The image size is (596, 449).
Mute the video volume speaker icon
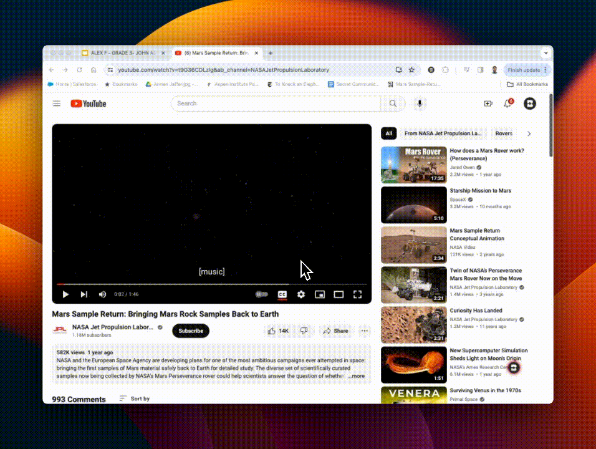pyautogui.click(x=102, y=294)
